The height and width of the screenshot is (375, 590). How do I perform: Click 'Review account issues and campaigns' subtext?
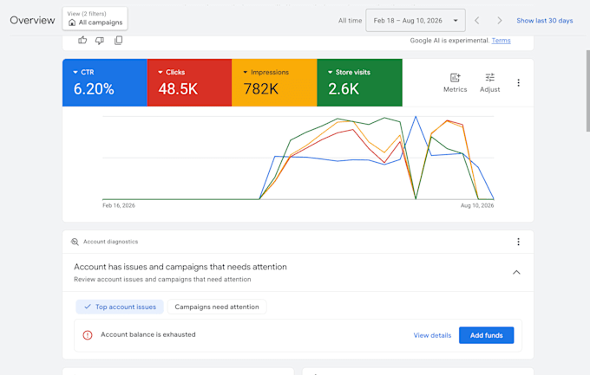(x=162, y=279)
